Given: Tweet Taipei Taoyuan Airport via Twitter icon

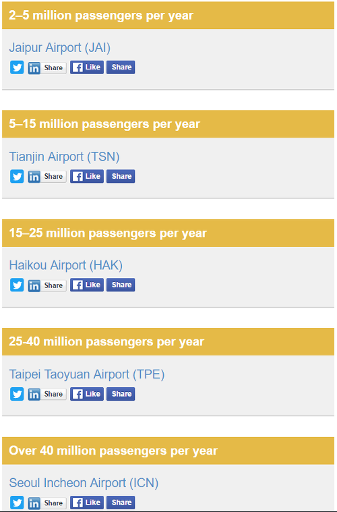Looking at the screenshot, I should pos(17,394).
